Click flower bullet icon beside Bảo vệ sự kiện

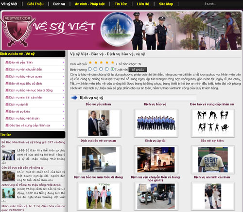(x=7, y=111)
